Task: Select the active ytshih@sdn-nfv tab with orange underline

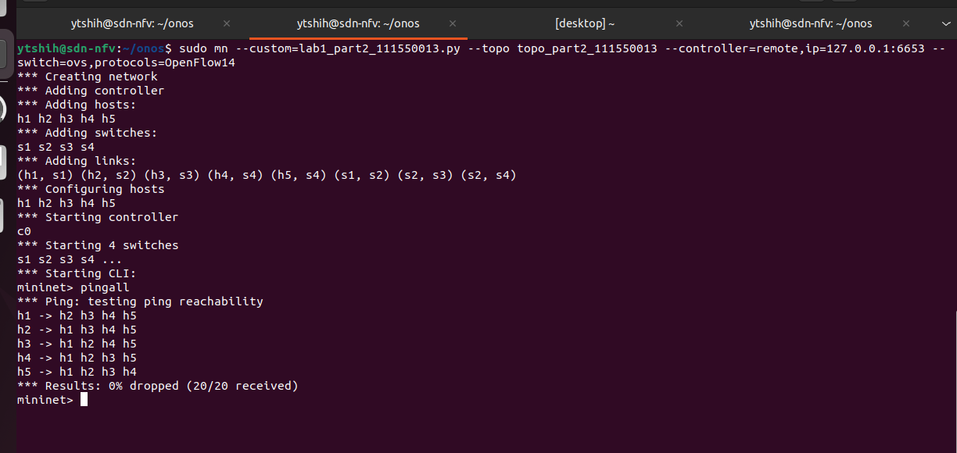Action: click(358, 23)
